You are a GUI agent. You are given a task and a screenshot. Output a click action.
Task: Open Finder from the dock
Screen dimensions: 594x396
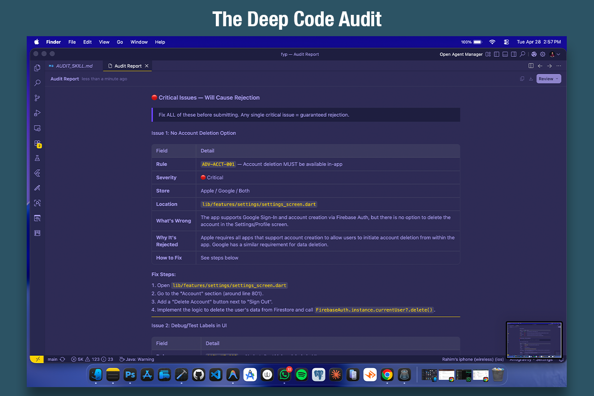pyautogui.click(x=96, y=375)
